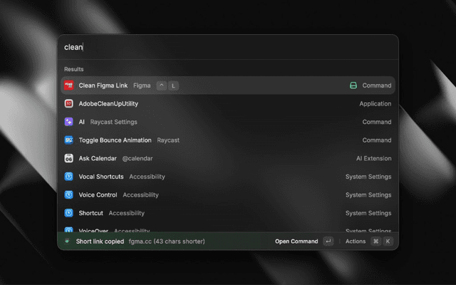Click the Toggle Bounce Animation icon
This screenshot has width=456, height=285.
click(x=69, y=140)
